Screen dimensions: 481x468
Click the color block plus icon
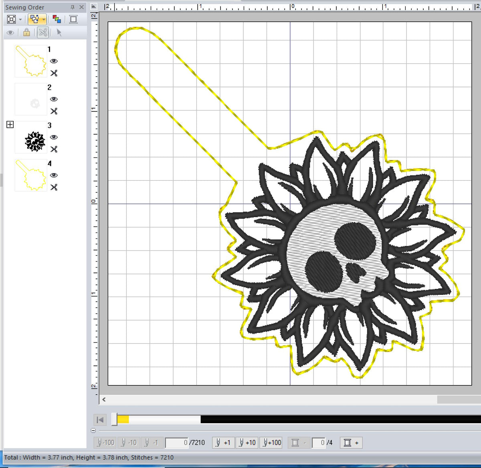click(352, 442)
